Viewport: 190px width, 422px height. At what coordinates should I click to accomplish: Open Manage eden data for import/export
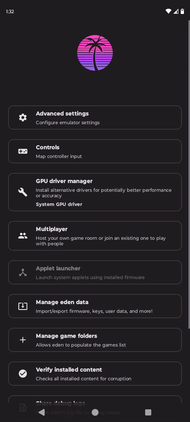(95, 306)
